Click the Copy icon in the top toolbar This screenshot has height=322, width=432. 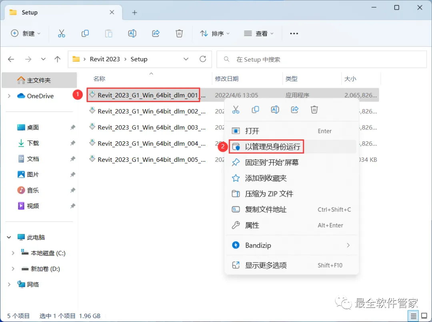[x=85, y=33]
